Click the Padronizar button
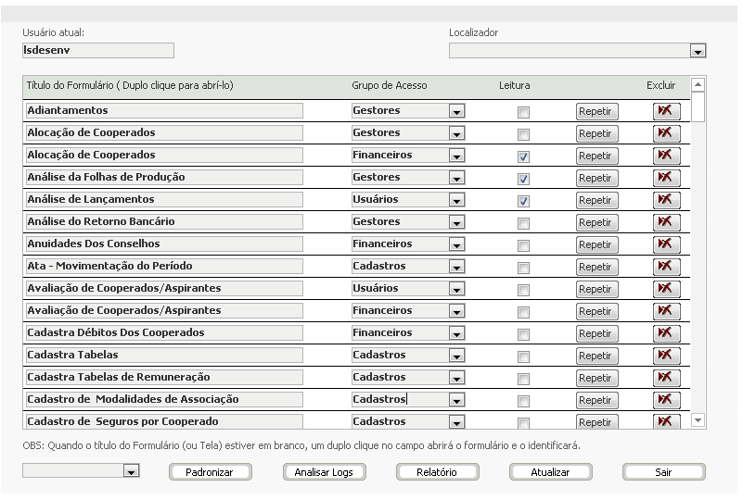The image size is (743, 500). [210, 472]
